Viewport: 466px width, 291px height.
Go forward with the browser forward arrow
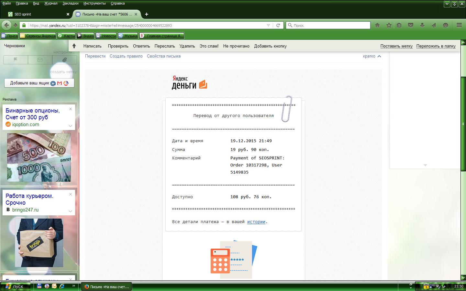[15, 25]
